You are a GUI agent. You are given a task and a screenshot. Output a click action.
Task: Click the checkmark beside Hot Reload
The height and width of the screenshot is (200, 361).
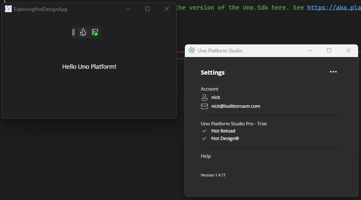(x=204, y=131)
